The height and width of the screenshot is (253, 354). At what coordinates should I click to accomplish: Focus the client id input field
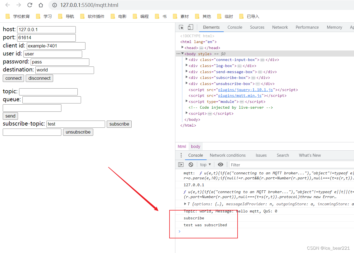coord(56,46)
